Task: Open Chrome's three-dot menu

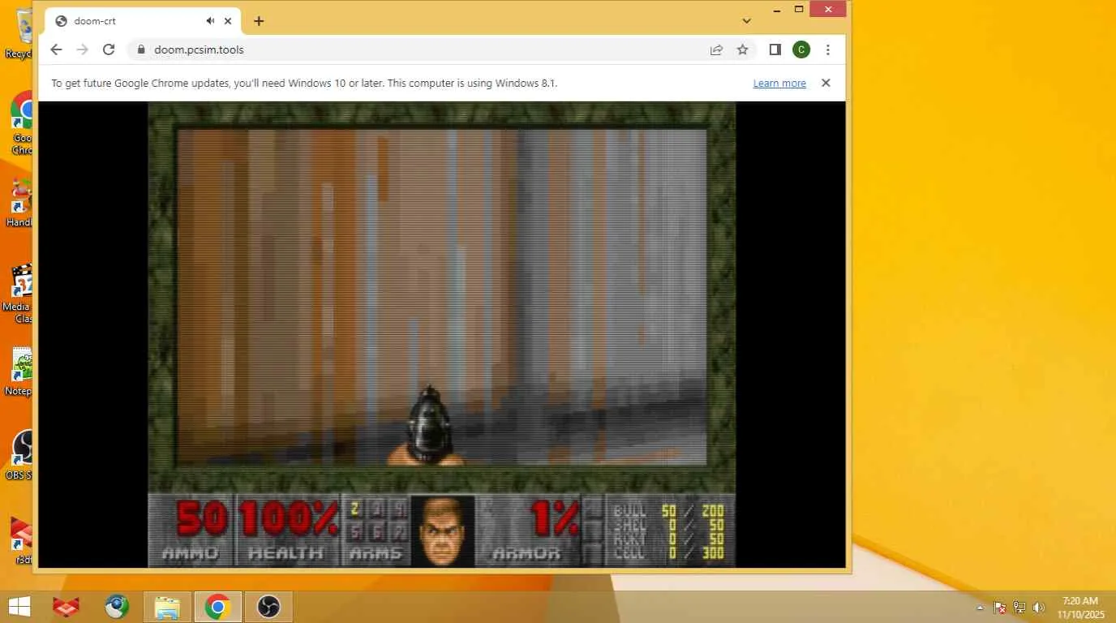Action: pyautogui.click(x=827, y=49)
